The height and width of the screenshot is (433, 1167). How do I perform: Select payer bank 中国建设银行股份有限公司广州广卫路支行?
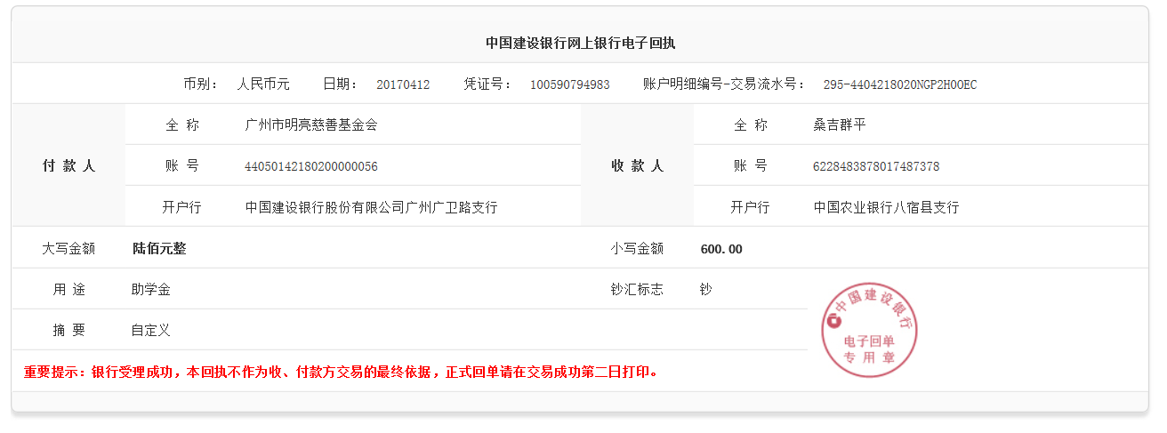(x=371, y=208)
